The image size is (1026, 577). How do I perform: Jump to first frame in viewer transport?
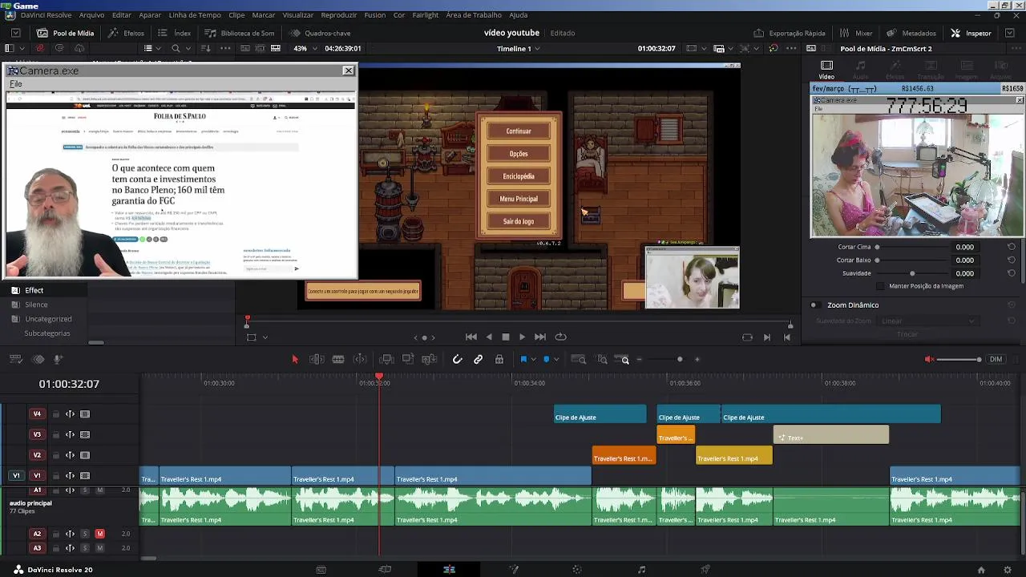(471, 337)
